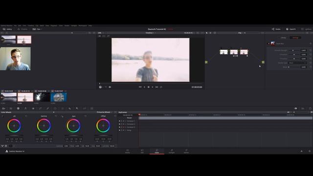
Task: Switch to the Edit page tab
Action: click(142, 151)
